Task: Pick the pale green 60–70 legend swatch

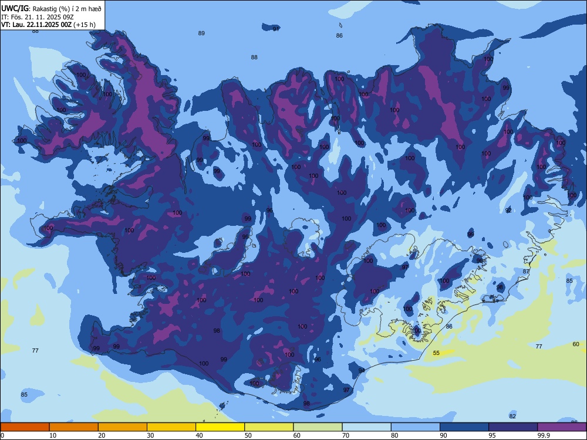Action: coord(318,427)
